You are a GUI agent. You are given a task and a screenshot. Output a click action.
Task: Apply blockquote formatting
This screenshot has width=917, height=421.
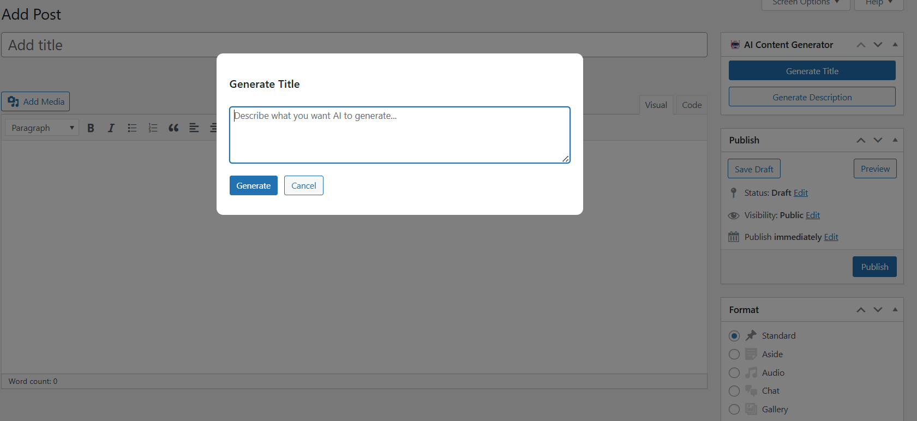pyautogui.click(x=173, y=128)
